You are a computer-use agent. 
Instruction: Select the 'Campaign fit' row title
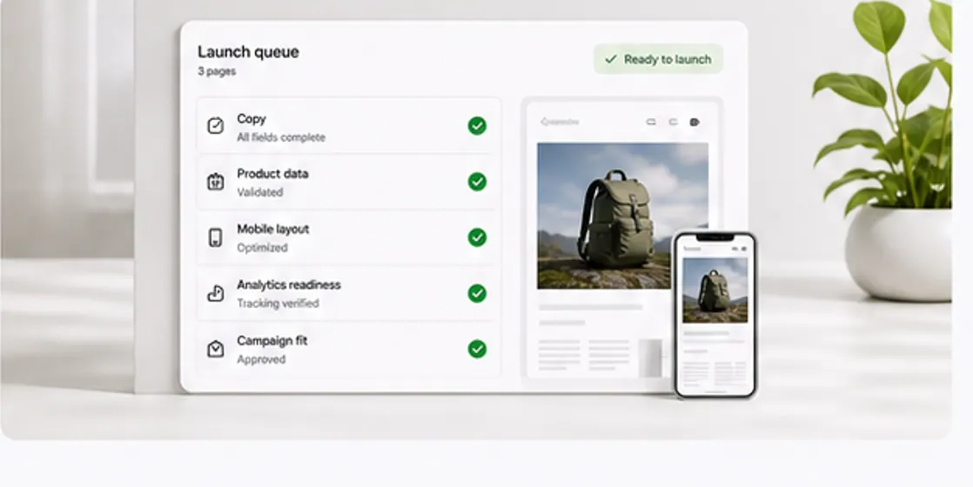[x=272, y=341]
